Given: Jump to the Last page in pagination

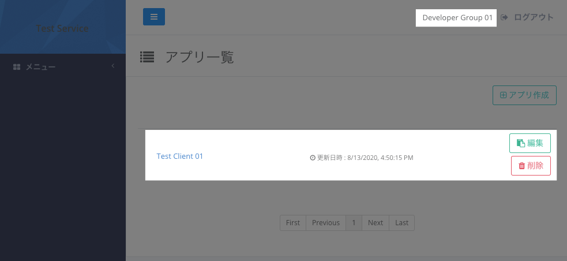Looking at the screenshot, I should click(x=402, y=223).
